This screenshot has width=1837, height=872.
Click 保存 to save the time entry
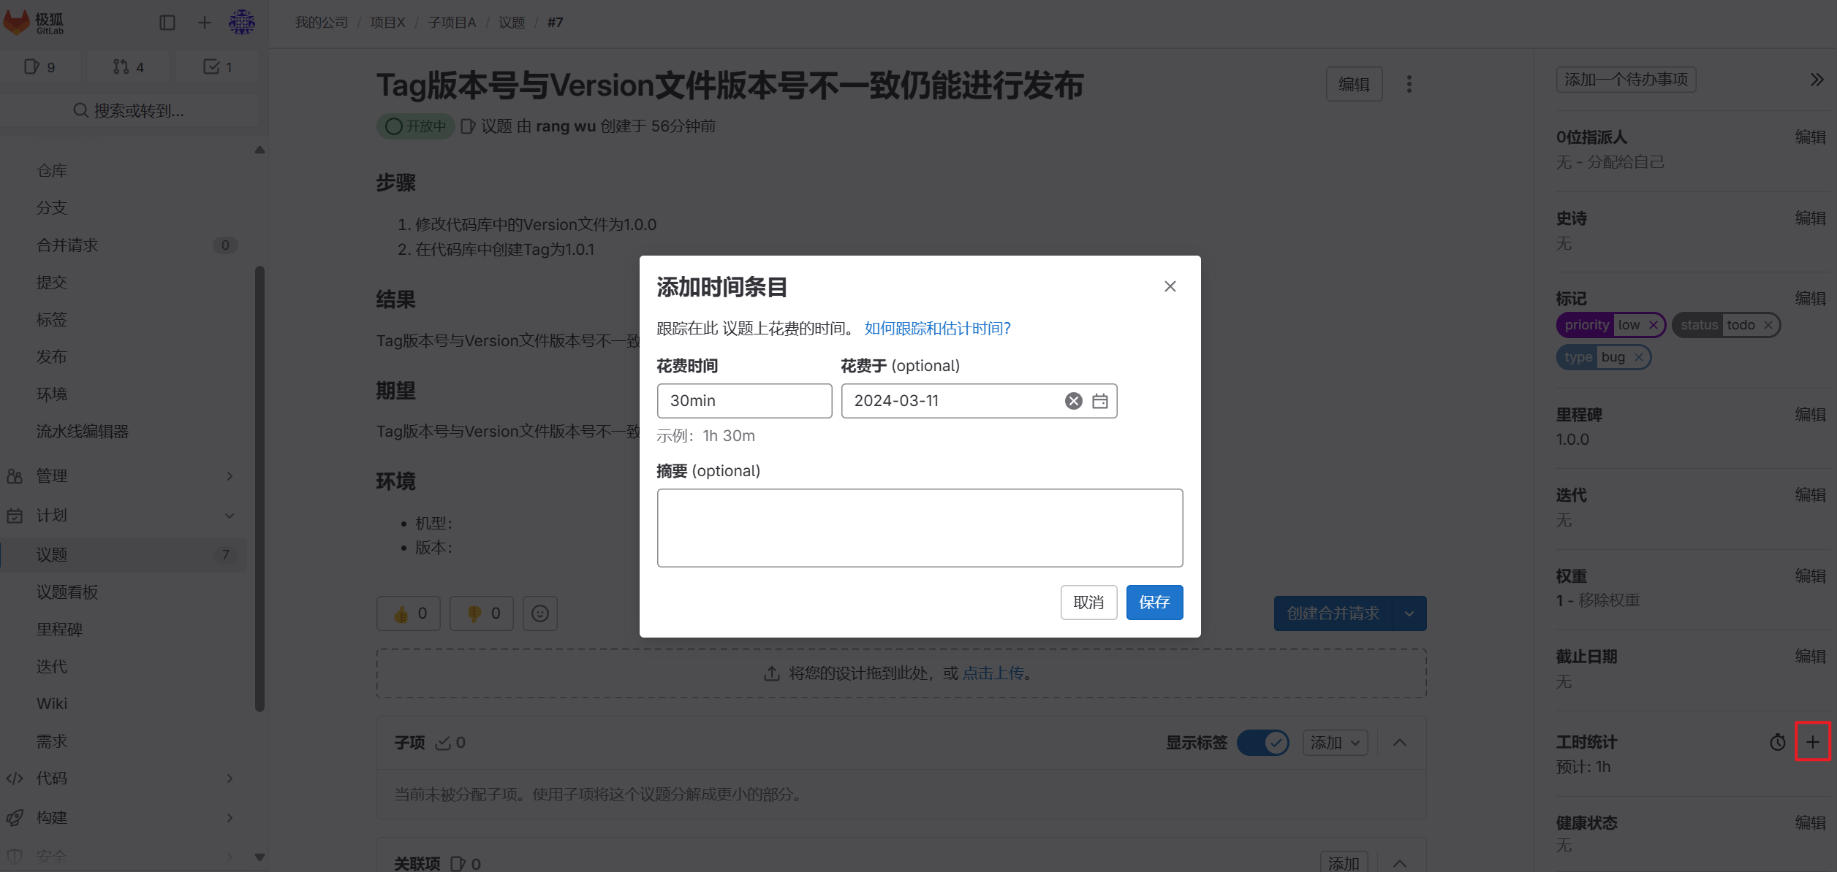click(x=1154, y=602)
